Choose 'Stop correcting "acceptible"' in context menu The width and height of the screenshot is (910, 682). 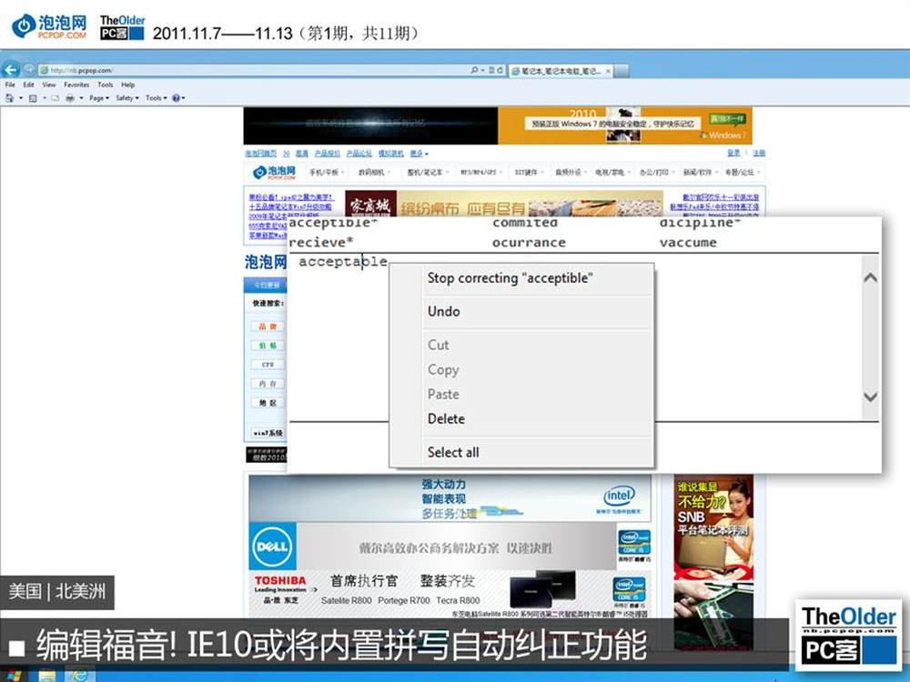pos(510,278)
